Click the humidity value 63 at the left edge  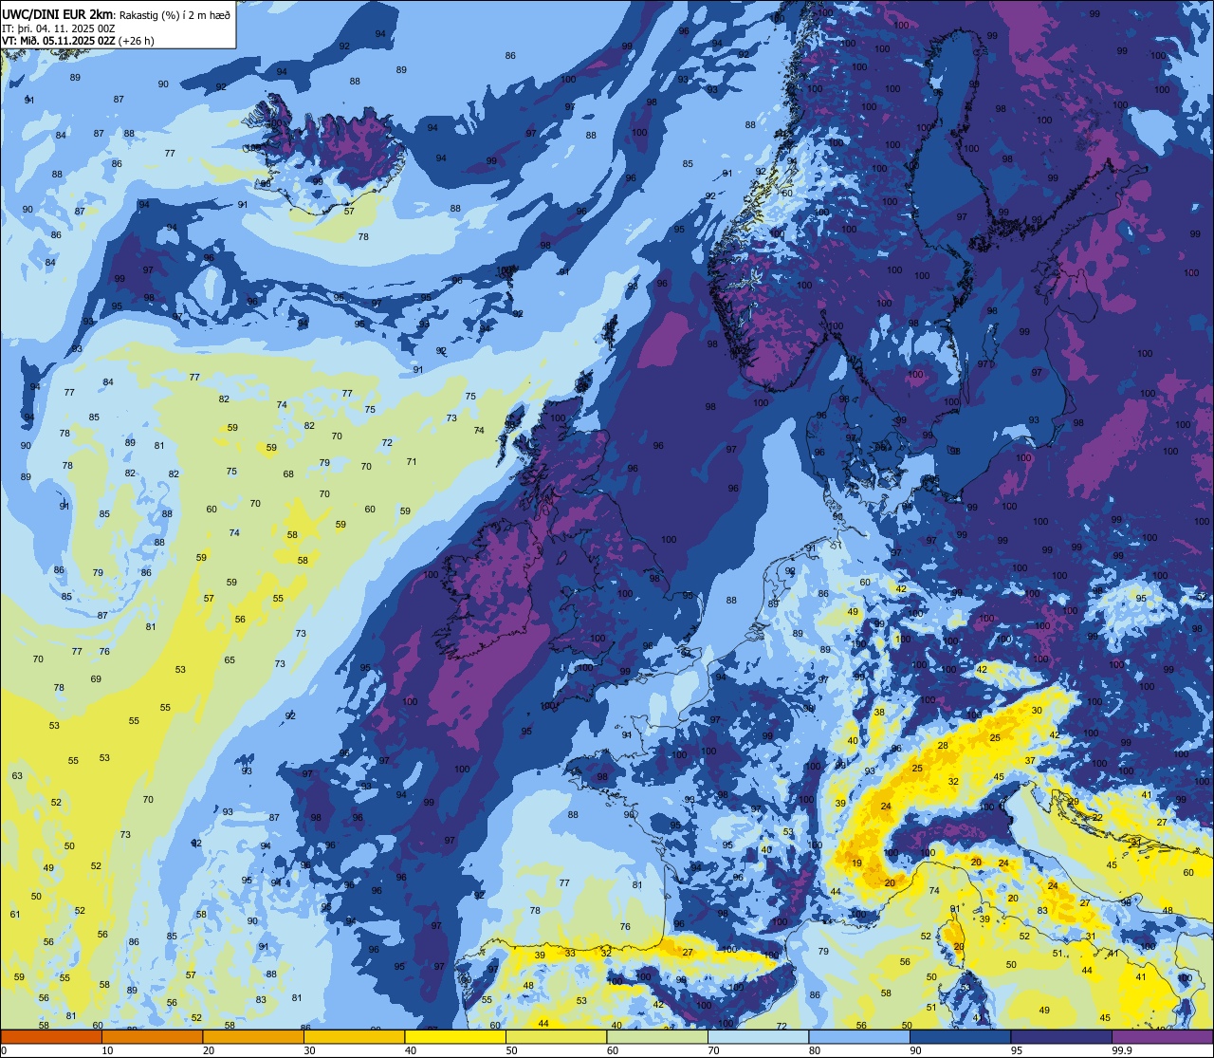click(x=17, y=776)
